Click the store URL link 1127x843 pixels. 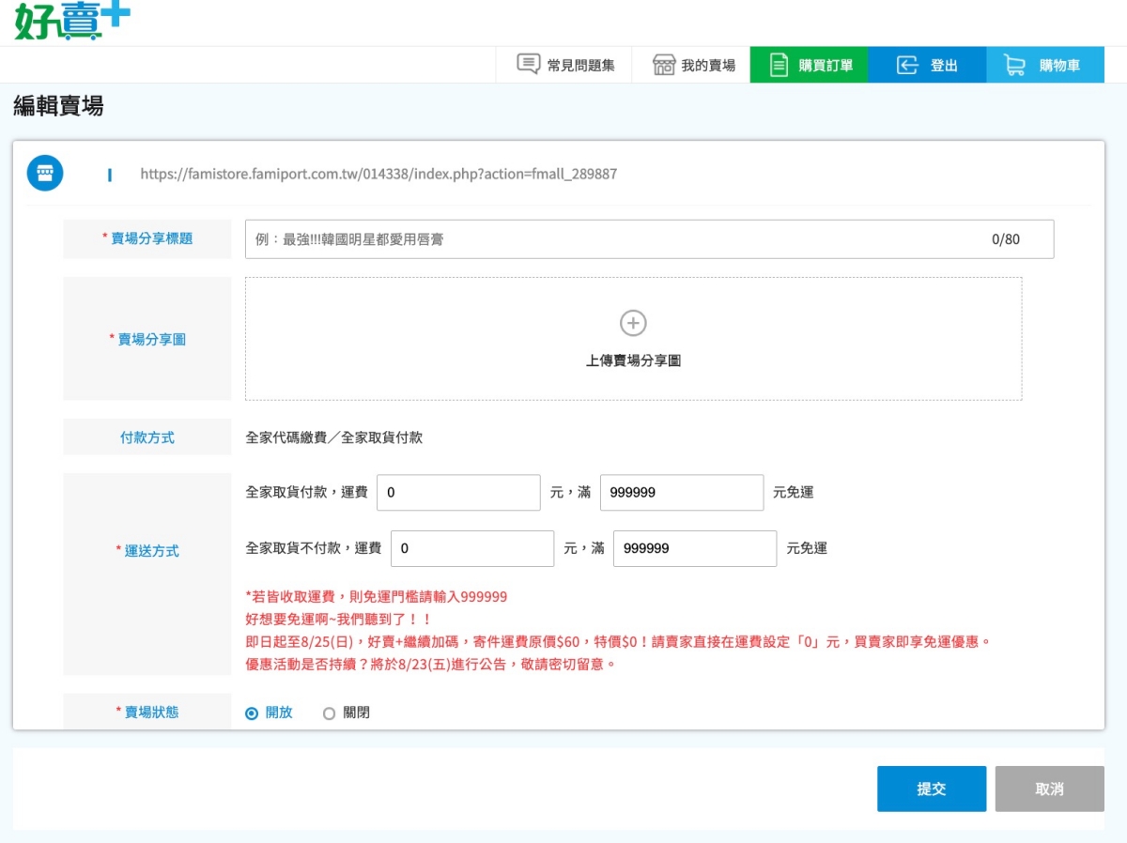[x=378, y=174]
